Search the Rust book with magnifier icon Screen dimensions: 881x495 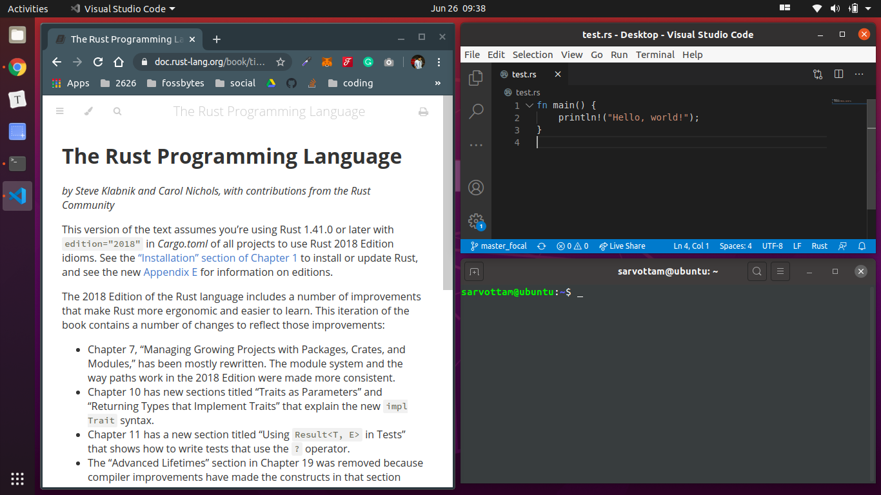pyautogui.click(x=117, y=112)
